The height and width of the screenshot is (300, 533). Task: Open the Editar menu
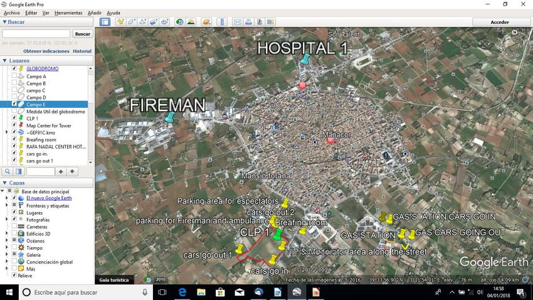[31, 13]
